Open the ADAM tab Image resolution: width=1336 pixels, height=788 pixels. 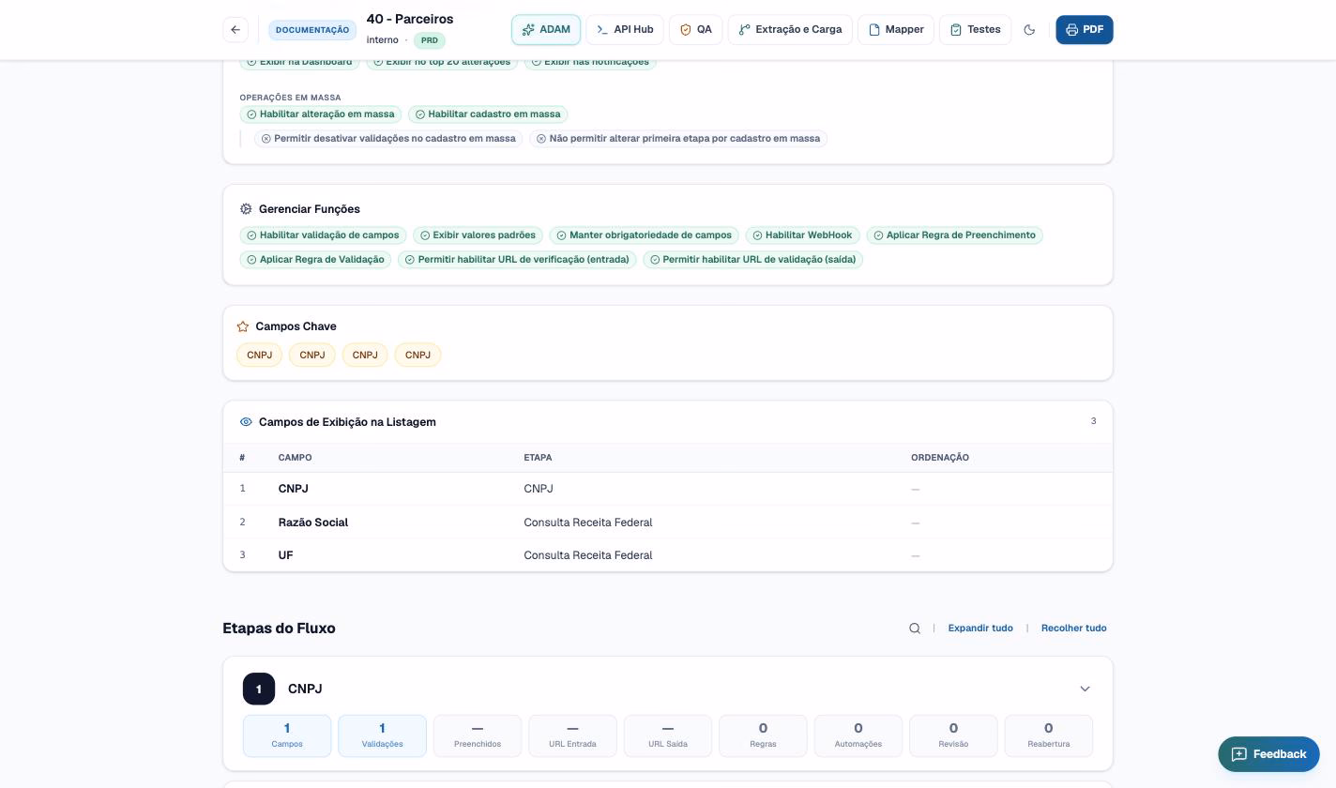(546, 30)
